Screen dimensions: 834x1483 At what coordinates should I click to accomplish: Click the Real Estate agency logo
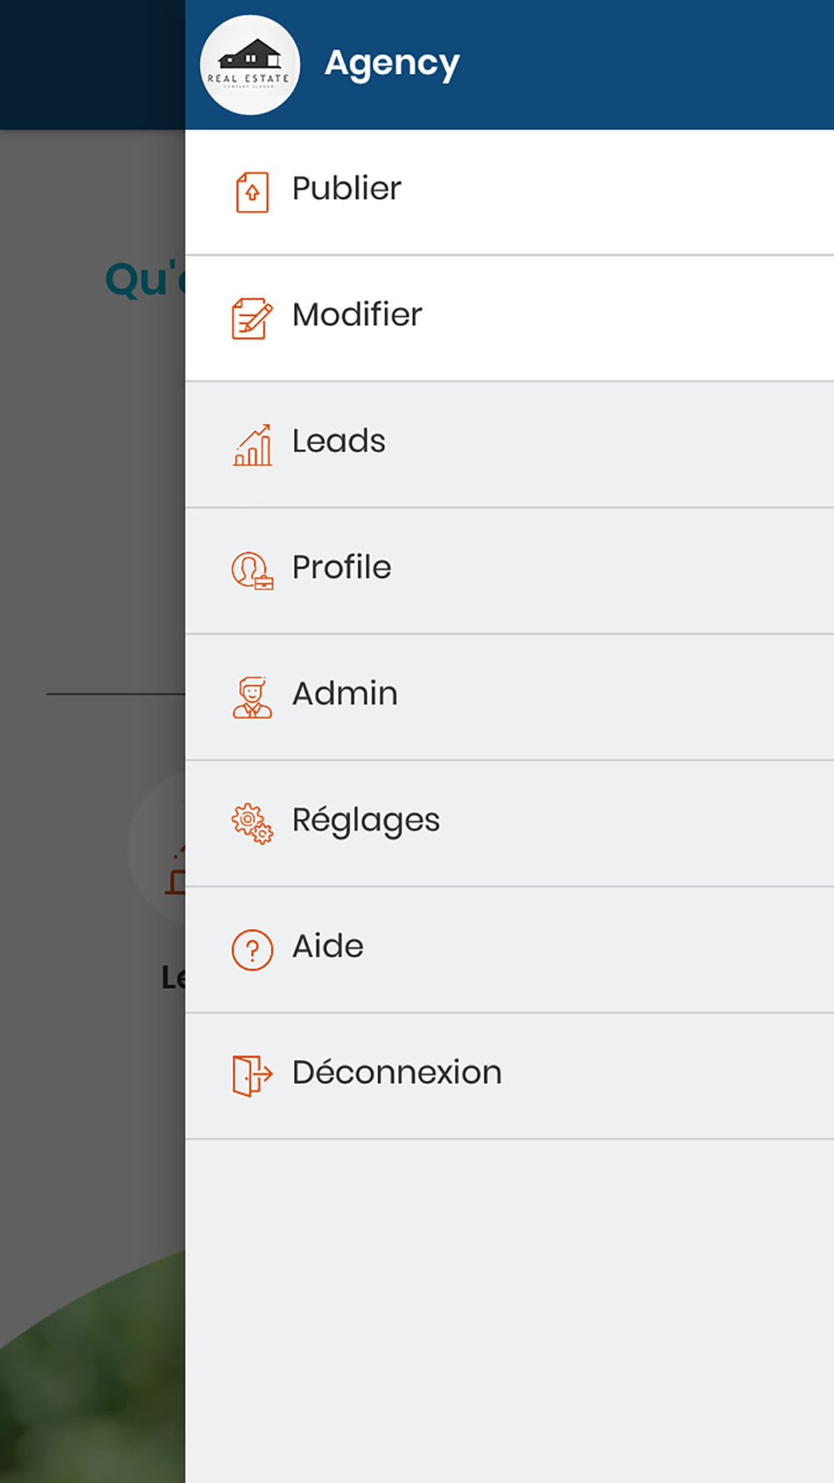pos(249,64)
